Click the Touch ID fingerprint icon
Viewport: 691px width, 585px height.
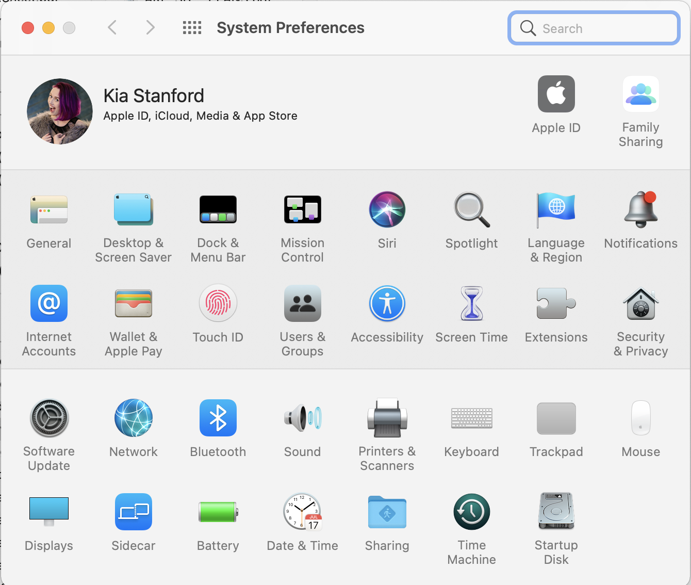tap(218, 304)
